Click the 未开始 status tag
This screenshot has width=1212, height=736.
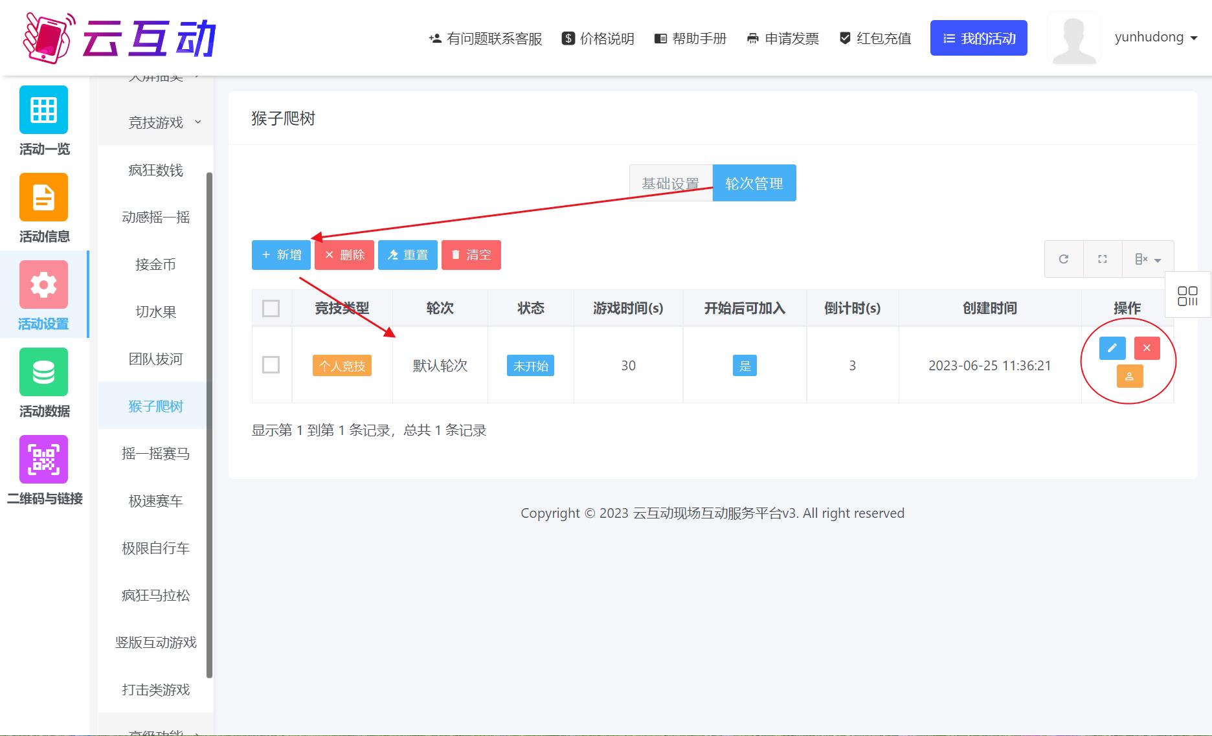[x=530, y=366]
